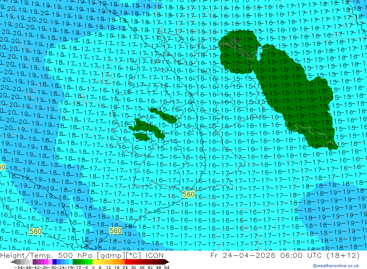The image size is (367, 269).
Task: Click the "Fr 24-04-2026" forecast date
Action: [x=243, y=255]
